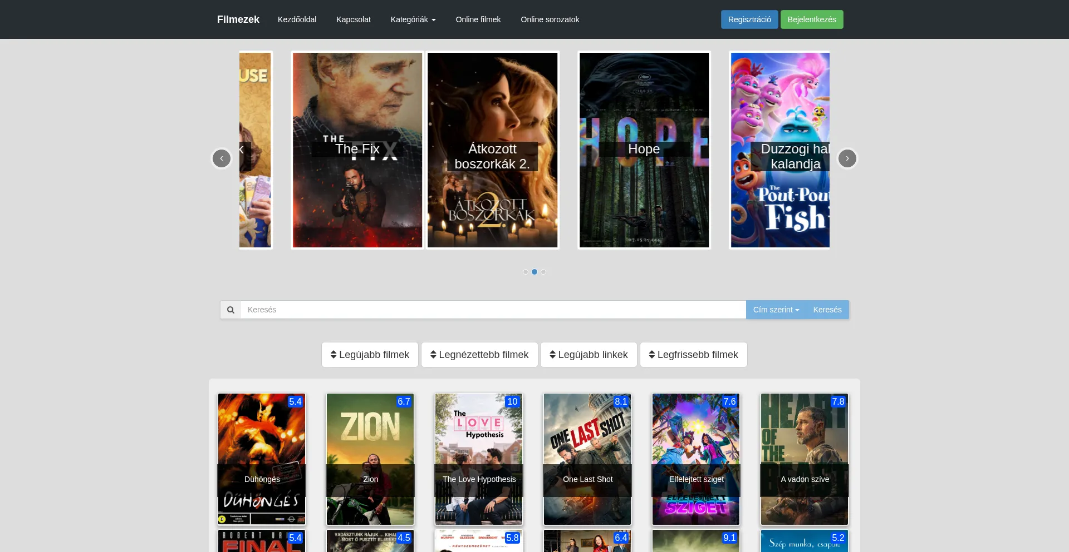The image size is (1069, 552).
Task: Go to Online filmek
Action: [478, 19]
